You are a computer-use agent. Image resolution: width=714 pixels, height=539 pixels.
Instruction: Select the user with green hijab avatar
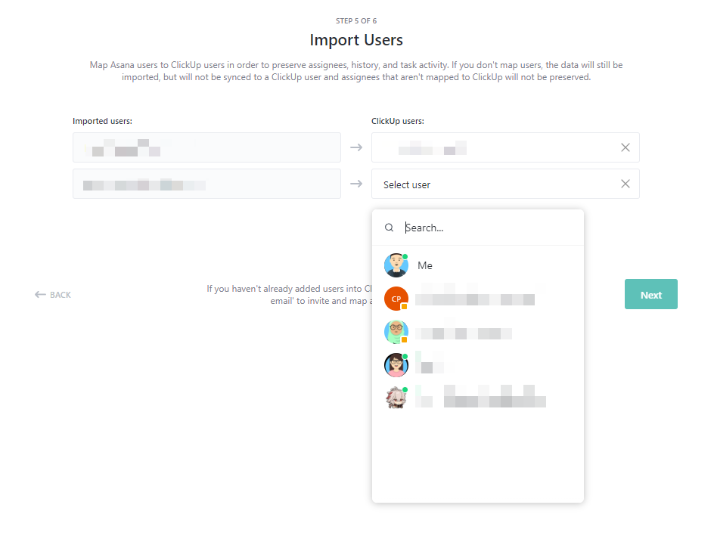(x=478, y=332)
